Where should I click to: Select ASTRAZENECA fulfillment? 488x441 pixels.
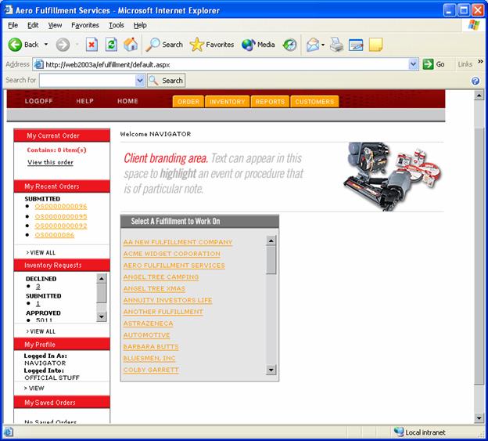(x=148, y=324)
